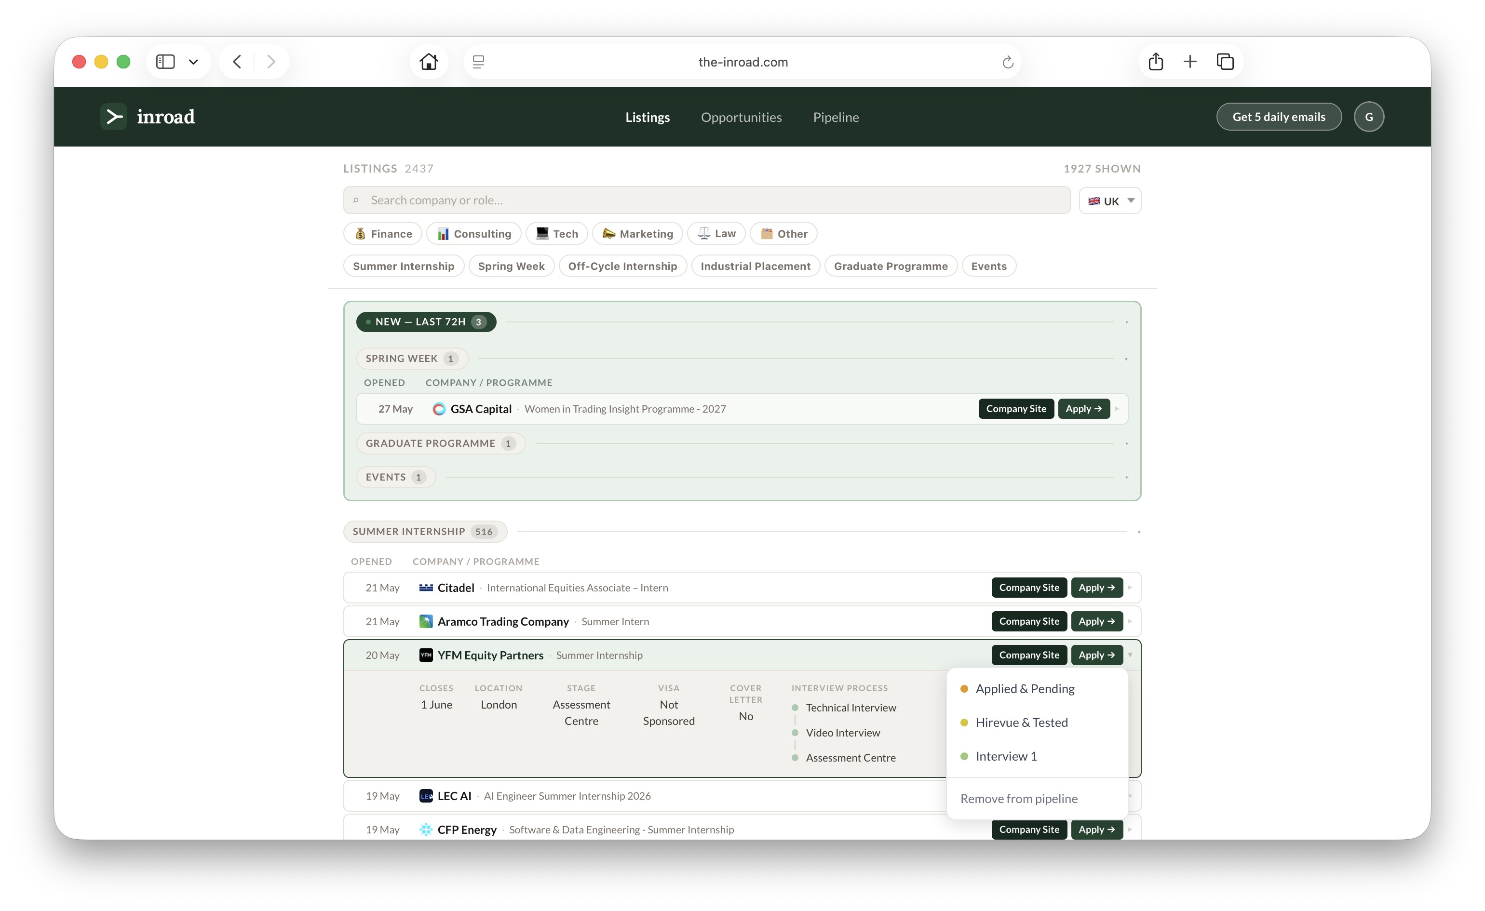Toggle the Finance filter chip
Viewport: 1485px width, 911px height.
(x=383, y=234)
